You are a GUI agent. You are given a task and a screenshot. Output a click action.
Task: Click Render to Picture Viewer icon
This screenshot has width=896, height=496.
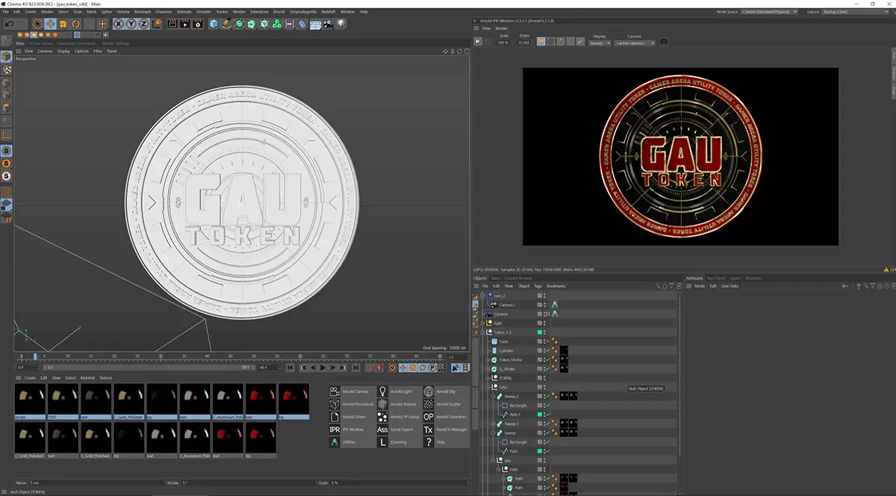click(x=185, y=24)
